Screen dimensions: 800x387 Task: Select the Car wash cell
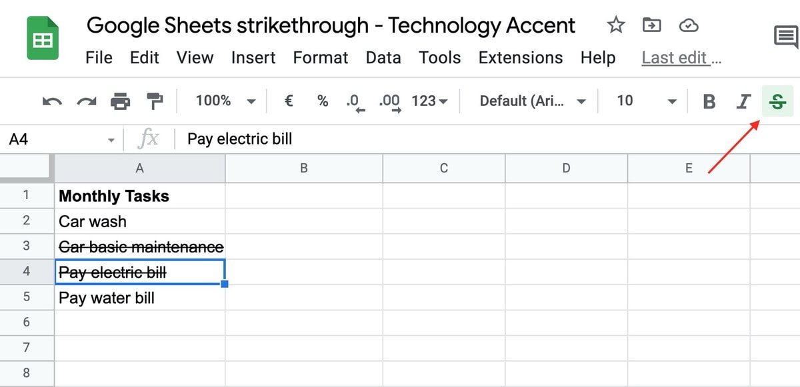coord(140,221)
